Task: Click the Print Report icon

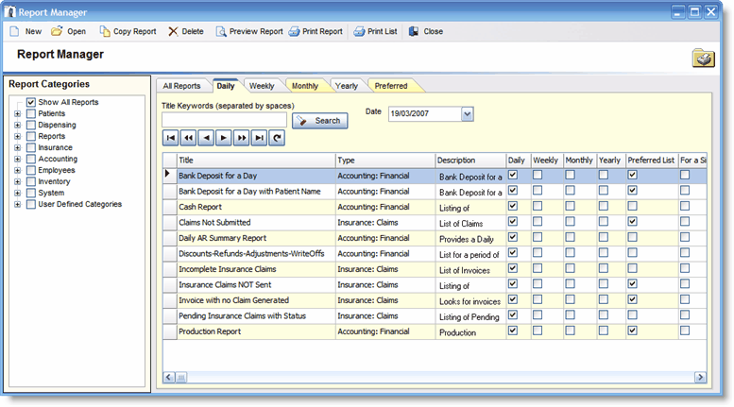Action: tap(294, 31)
